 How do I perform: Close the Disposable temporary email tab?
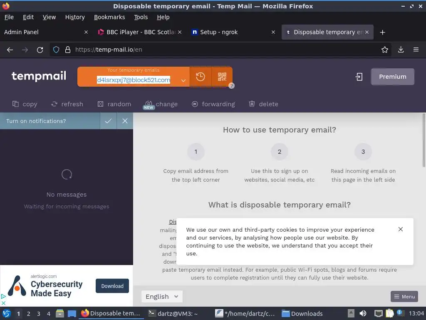pyautogui.click(x=367, y=32)
